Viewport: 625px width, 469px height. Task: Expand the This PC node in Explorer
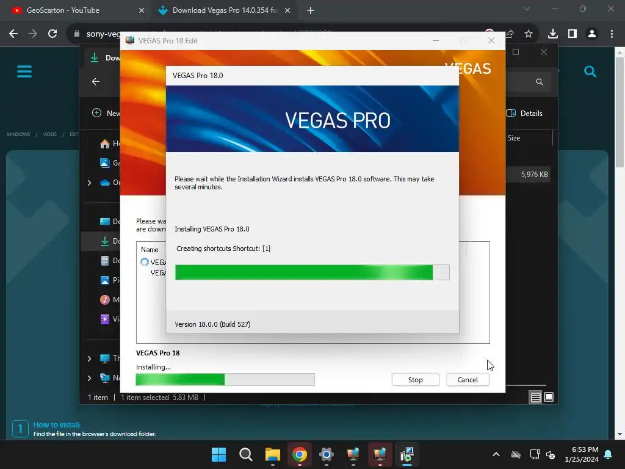pyautogui.click(x=89, y=358)
